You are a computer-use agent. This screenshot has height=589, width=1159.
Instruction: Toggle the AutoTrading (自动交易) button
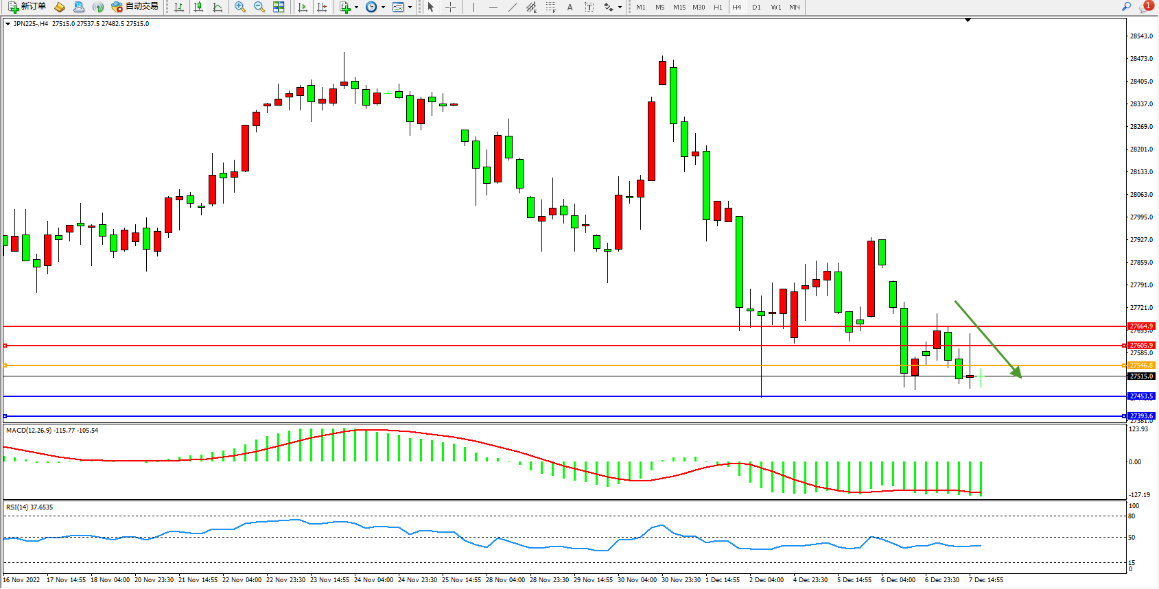point(135,7)
